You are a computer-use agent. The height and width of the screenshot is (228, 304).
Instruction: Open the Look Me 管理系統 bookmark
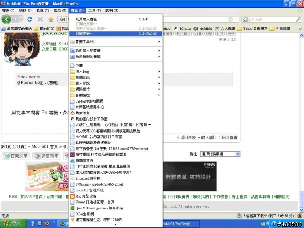115,190
